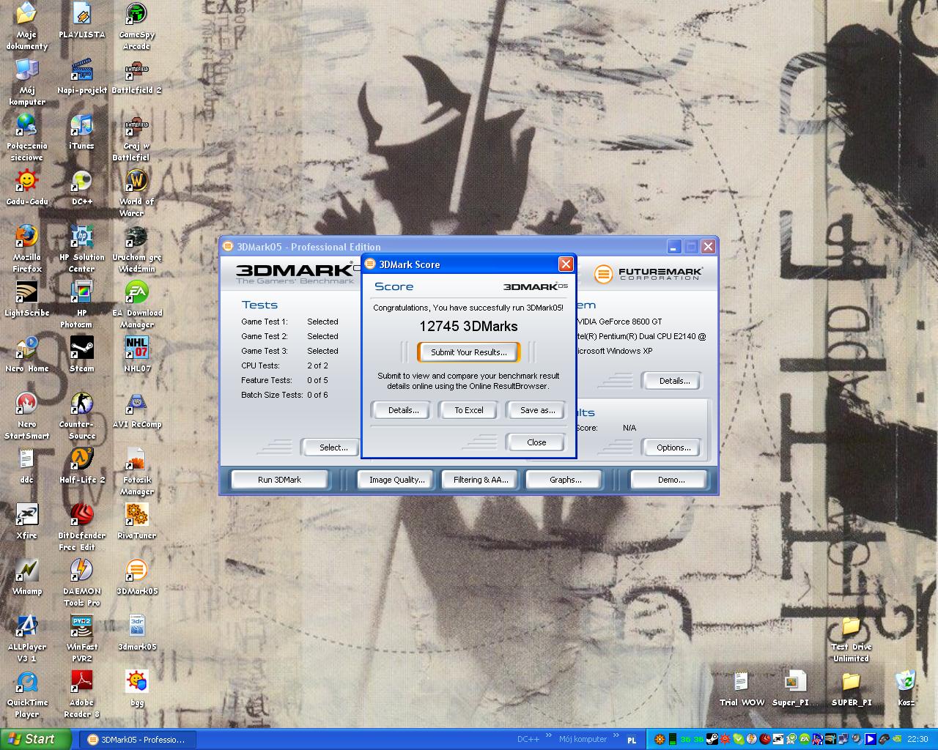Launch GameSpy Arcade from the desktop
This screenshot has width=938, height=750.
click(x=136, y=26)
